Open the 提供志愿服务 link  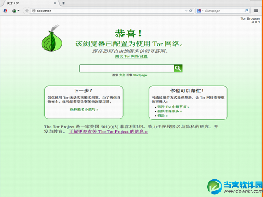click(x=170, y=111)
